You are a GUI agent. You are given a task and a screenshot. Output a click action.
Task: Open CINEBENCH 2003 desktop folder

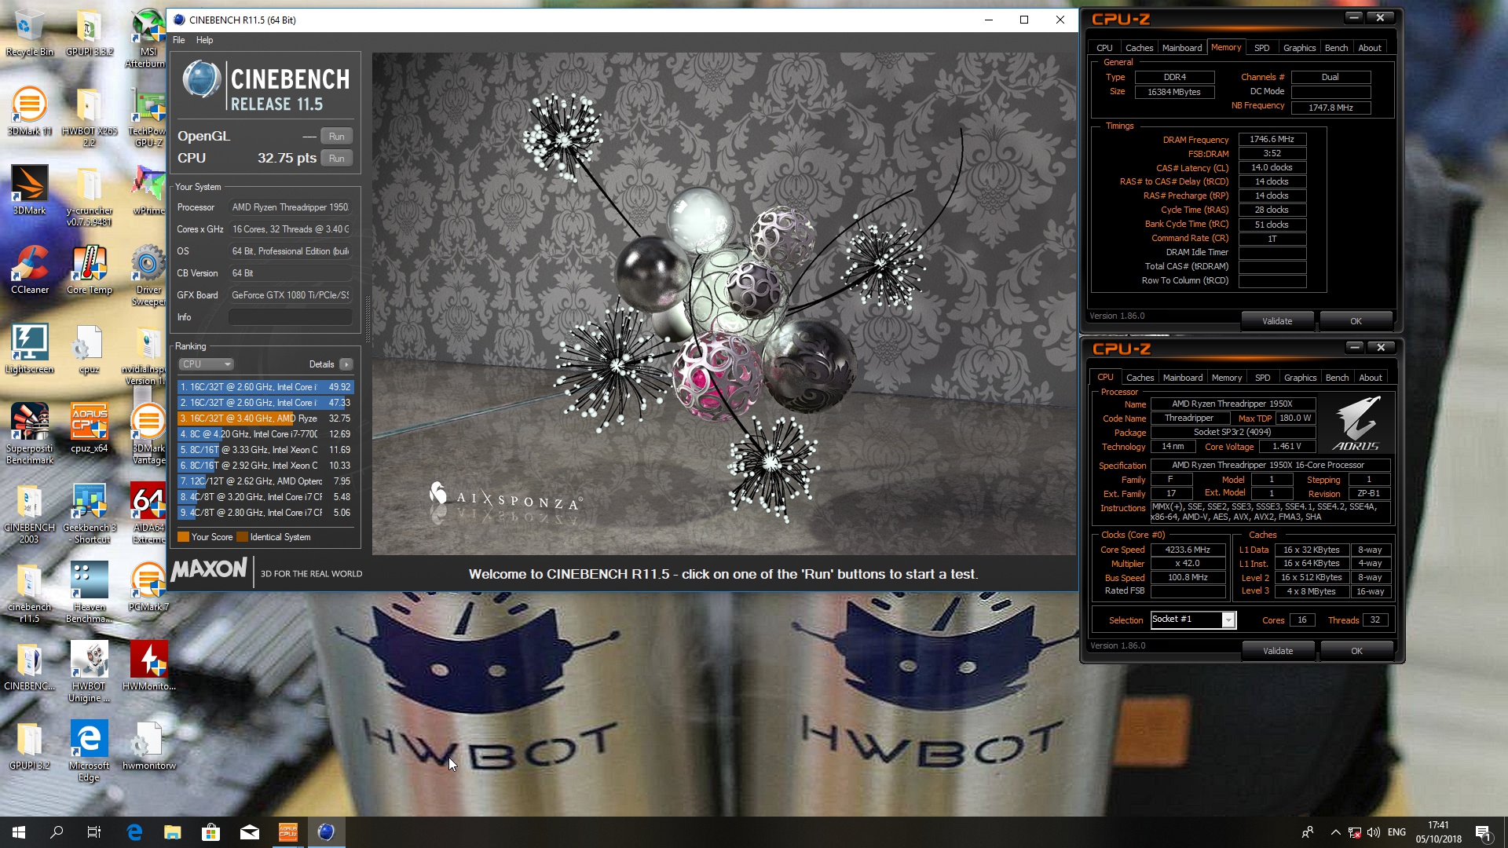(29, 514)
